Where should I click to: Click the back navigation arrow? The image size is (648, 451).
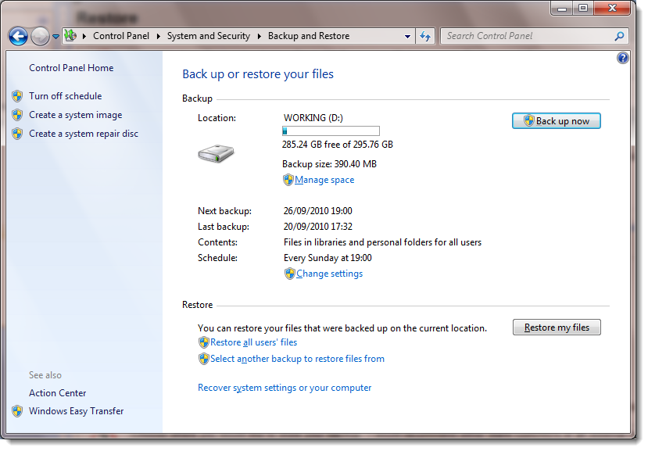17,36
